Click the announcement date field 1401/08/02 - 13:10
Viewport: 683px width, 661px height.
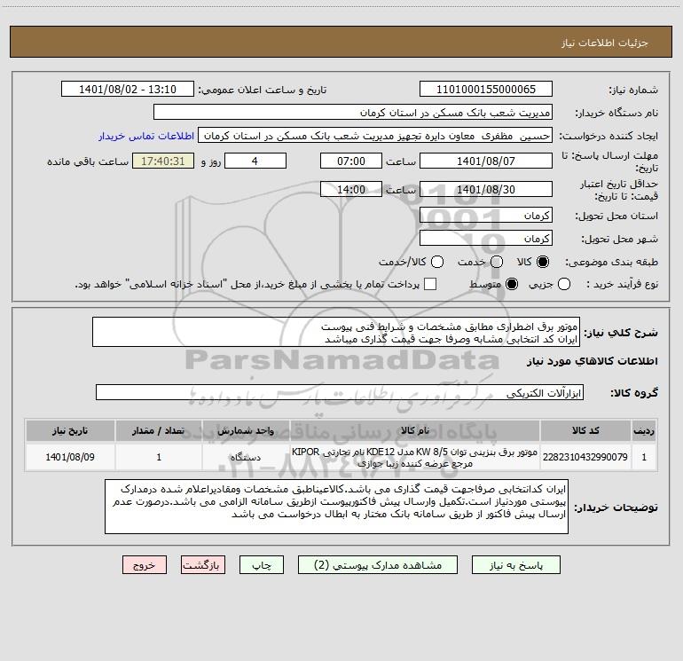128,90
